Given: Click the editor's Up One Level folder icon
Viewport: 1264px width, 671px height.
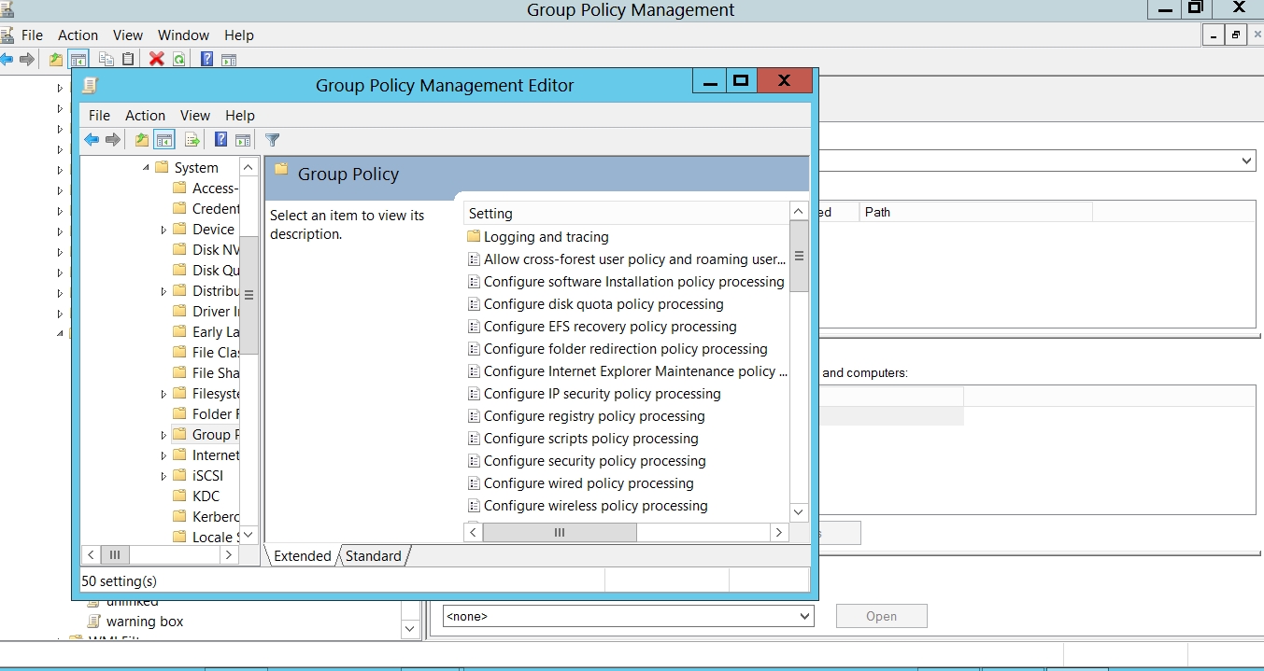Looking at the screenshot, I should (x=141, y=140).
